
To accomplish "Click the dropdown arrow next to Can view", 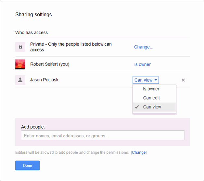I will [156, 80].
